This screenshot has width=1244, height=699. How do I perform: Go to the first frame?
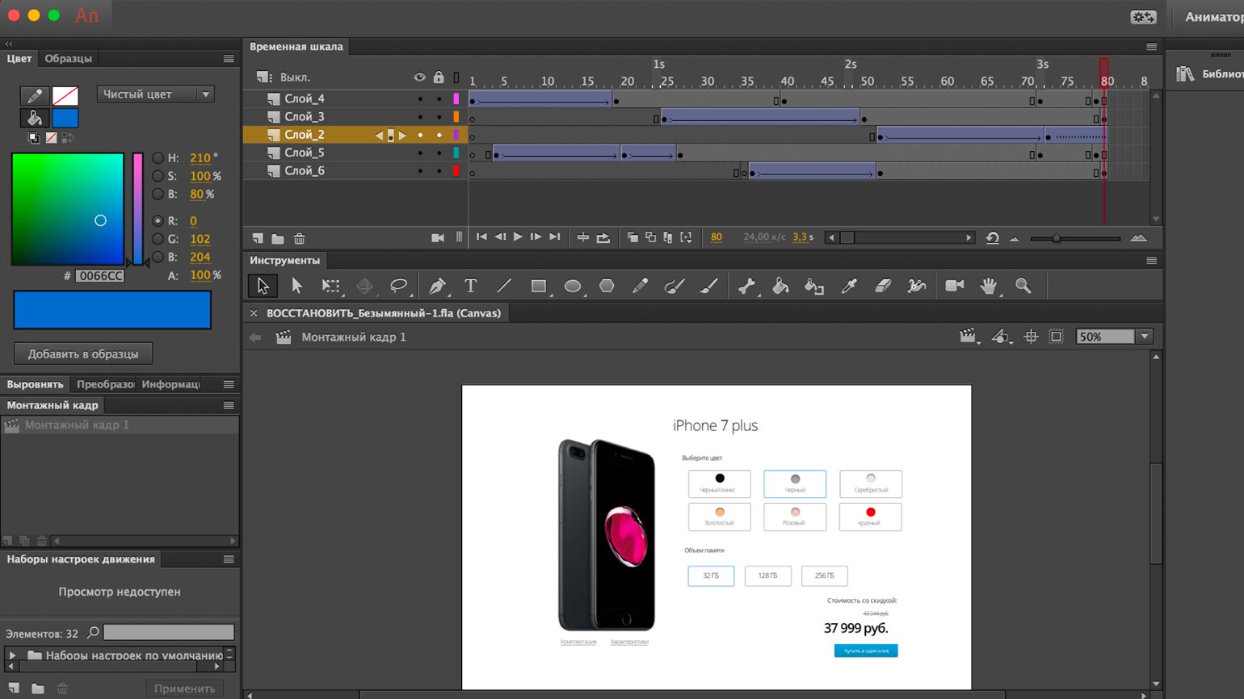coord(481,237)
